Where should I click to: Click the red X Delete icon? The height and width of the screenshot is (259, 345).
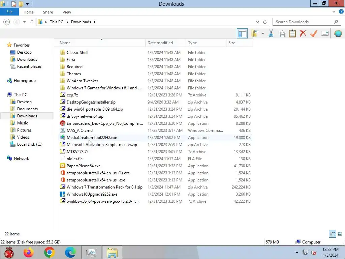(303, 33)
